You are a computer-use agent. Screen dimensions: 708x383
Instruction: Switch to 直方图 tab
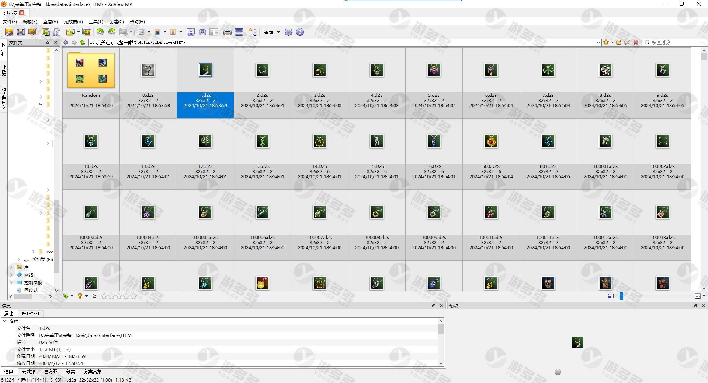(51, 372)
